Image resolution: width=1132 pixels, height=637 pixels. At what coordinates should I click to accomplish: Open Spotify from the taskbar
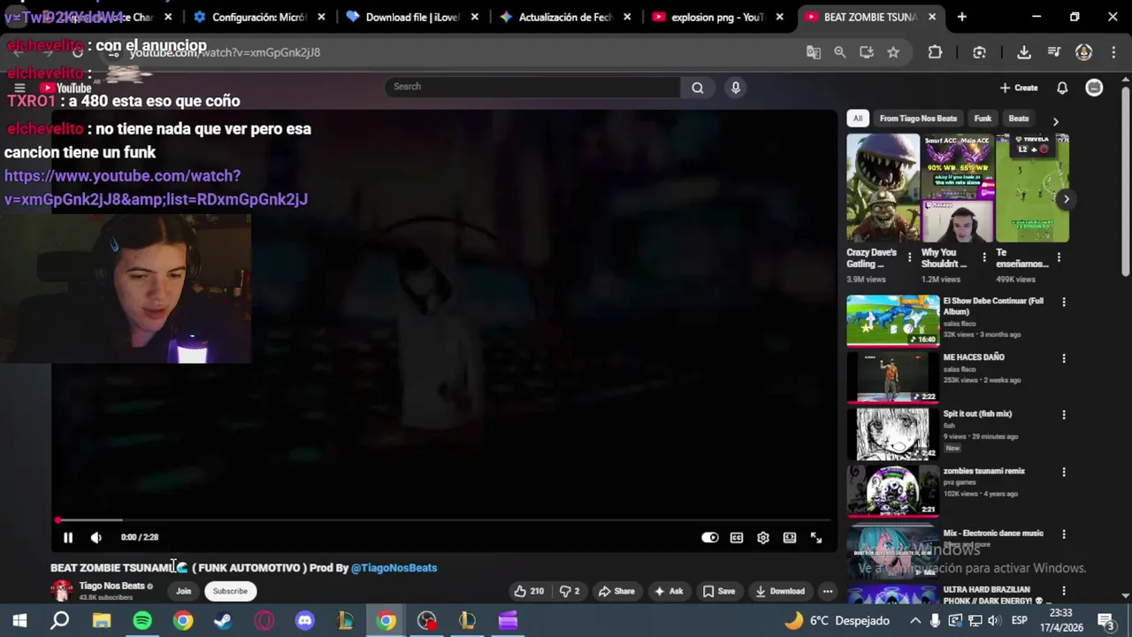click(x=142, y=621)
